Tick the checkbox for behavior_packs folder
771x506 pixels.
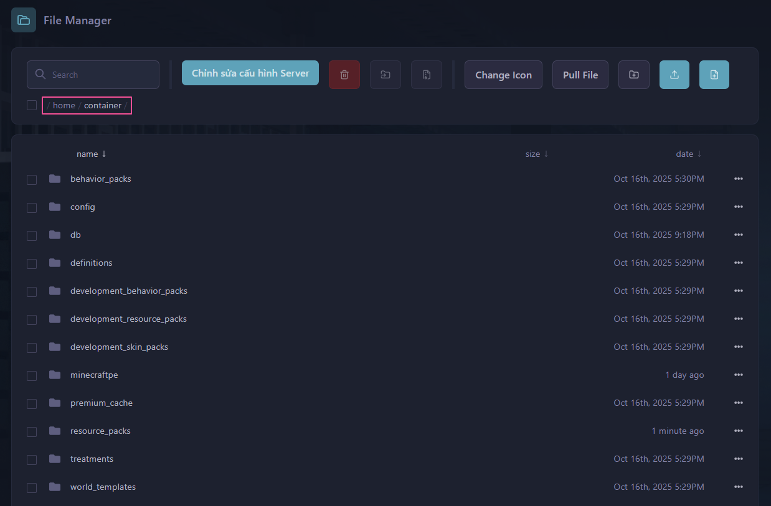pyautogui.click(x=32, y=179)
